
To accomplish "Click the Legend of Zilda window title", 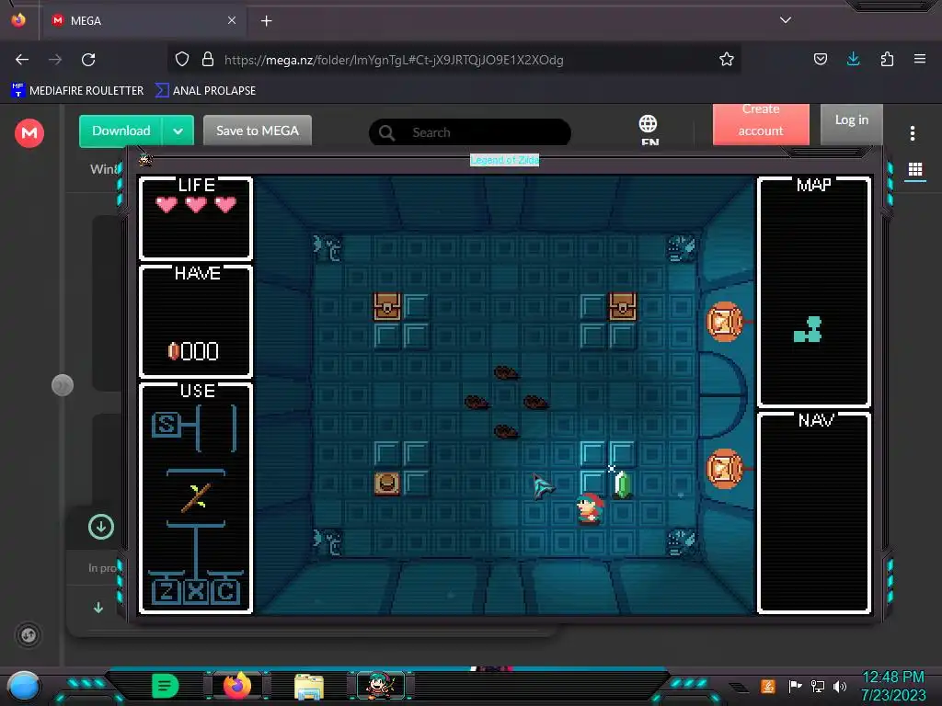I will (x=505, y=160).
